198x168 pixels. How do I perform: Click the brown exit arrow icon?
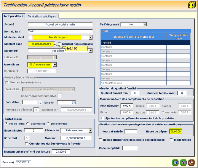191,162
